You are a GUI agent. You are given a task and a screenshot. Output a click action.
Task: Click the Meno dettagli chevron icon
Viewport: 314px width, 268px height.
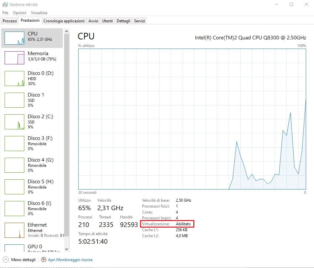click(x=6, y=259)
